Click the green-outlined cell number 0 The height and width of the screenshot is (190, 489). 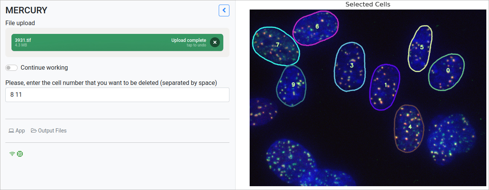[448, 71]
